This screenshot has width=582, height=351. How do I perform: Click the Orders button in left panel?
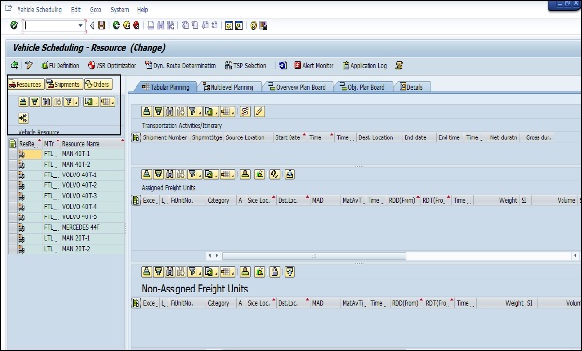98,84
